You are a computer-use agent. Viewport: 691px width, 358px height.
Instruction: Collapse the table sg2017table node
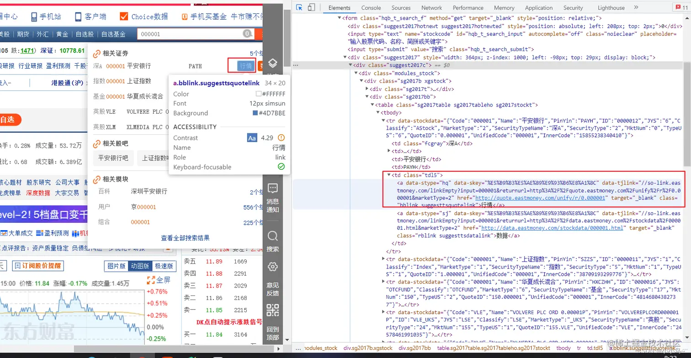pos(372,105)
